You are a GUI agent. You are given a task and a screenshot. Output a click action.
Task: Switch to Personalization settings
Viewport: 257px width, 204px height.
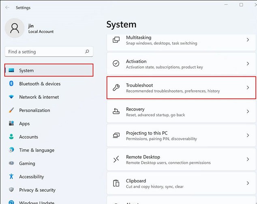click(49, 110)
